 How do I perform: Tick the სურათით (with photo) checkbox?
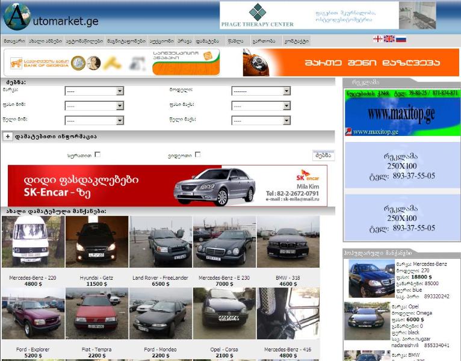(x=97, y=155)
